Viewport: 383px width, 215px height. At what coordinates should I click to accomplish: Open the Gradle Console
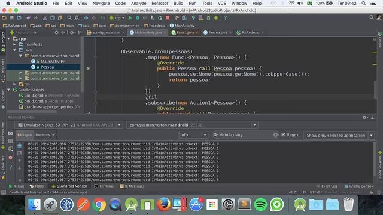(359, 186)
